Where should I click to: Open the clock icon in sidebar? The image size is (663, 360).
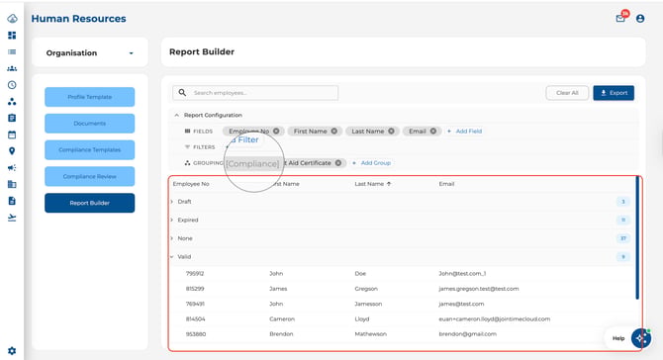click(12, 85)
